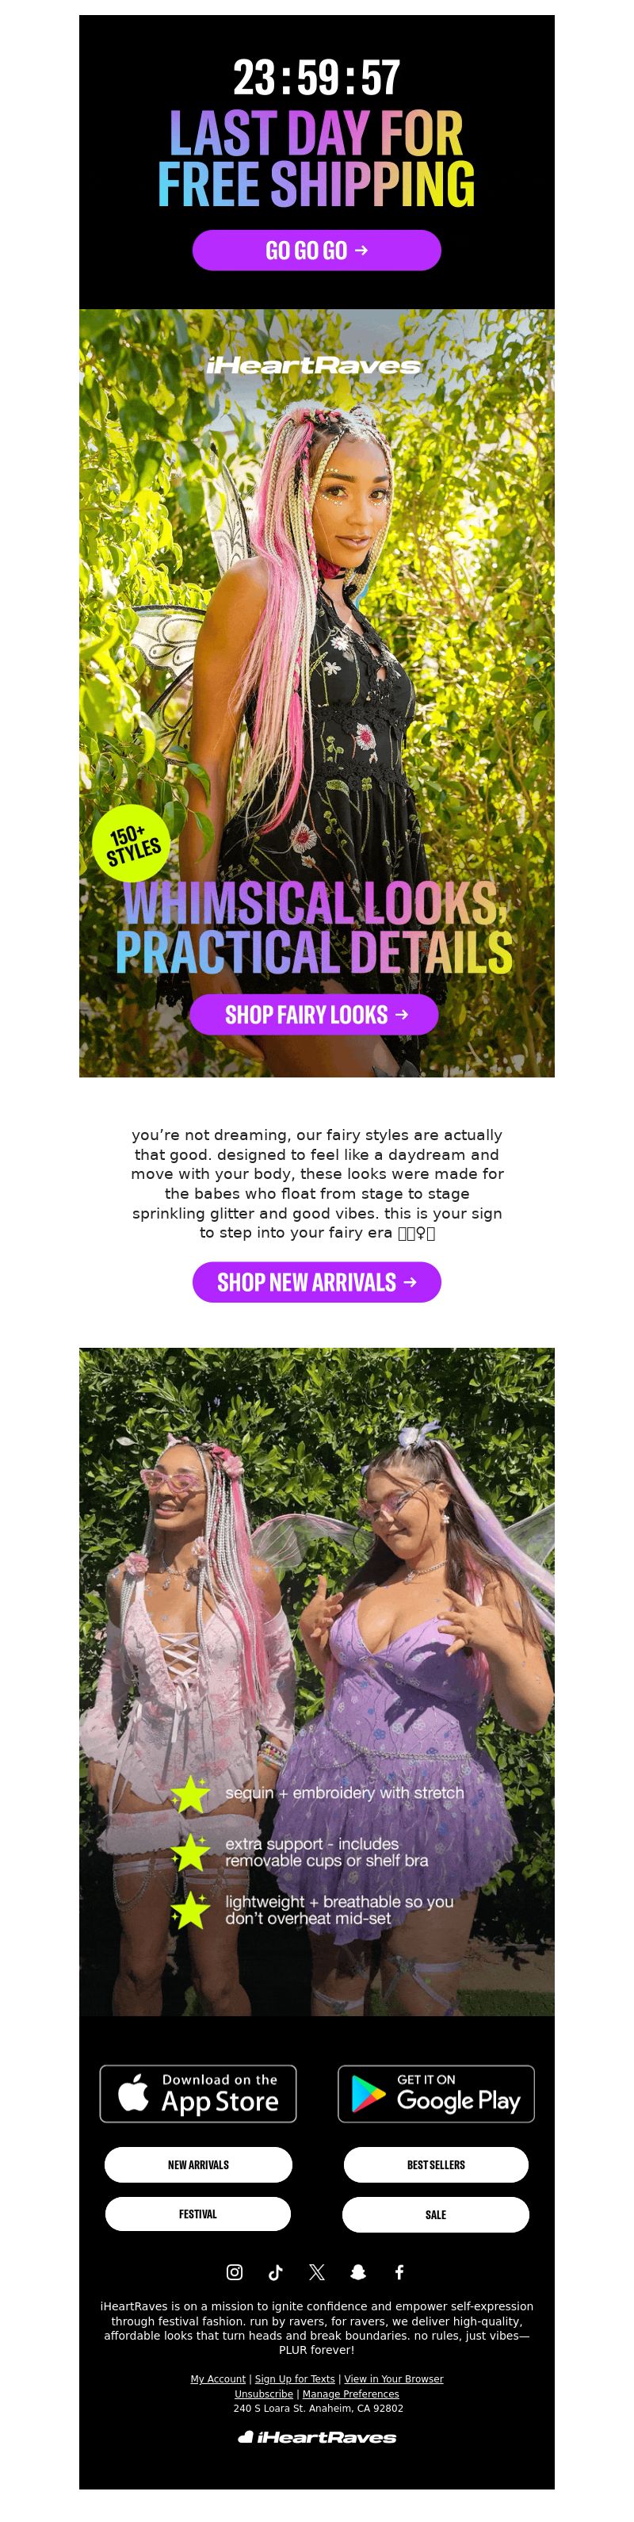Select the FESTIVAL footer pill
The width and height of the screenshot is (634, 2522).
[197, 2214]
